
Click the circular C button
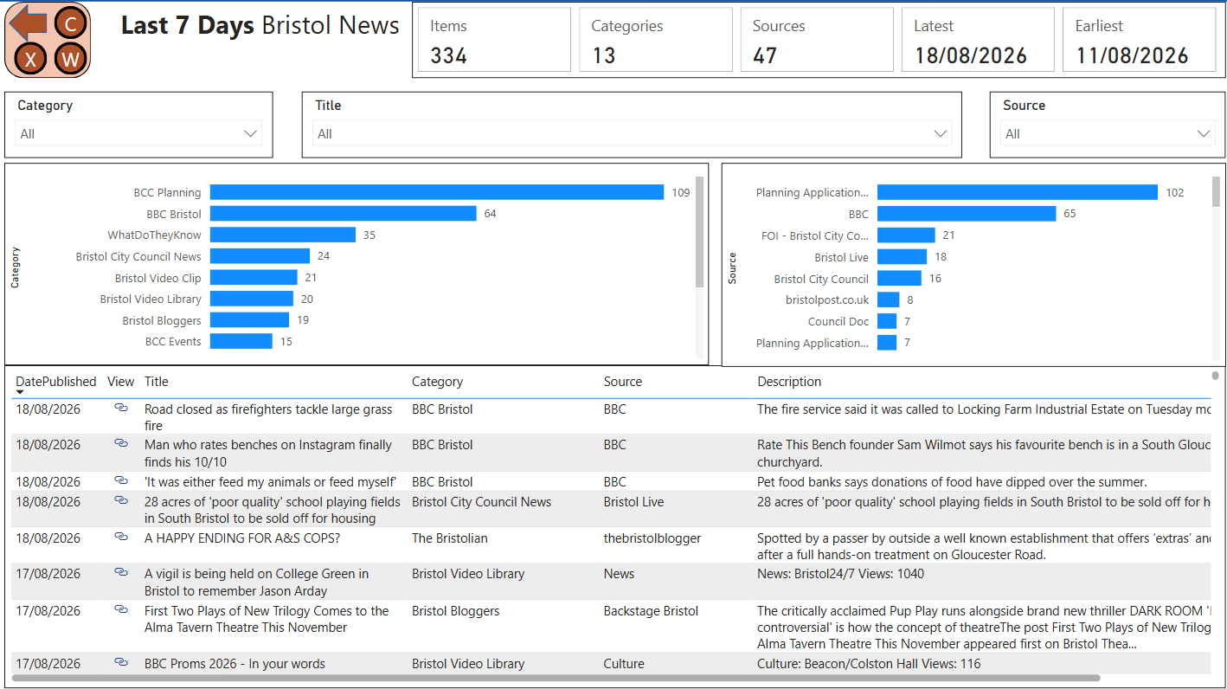pos(71,23)
